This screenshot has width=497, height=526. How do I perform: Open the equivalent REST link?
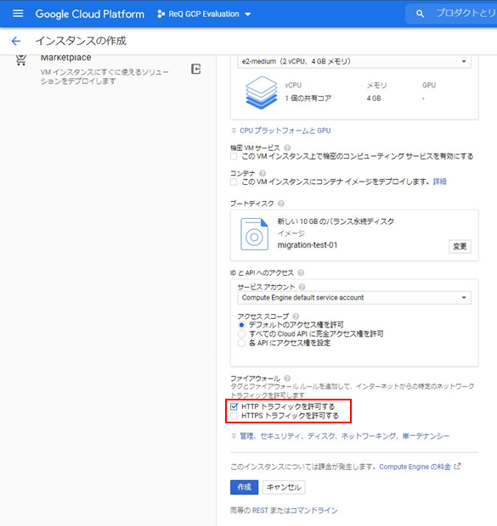coord(260,511)
